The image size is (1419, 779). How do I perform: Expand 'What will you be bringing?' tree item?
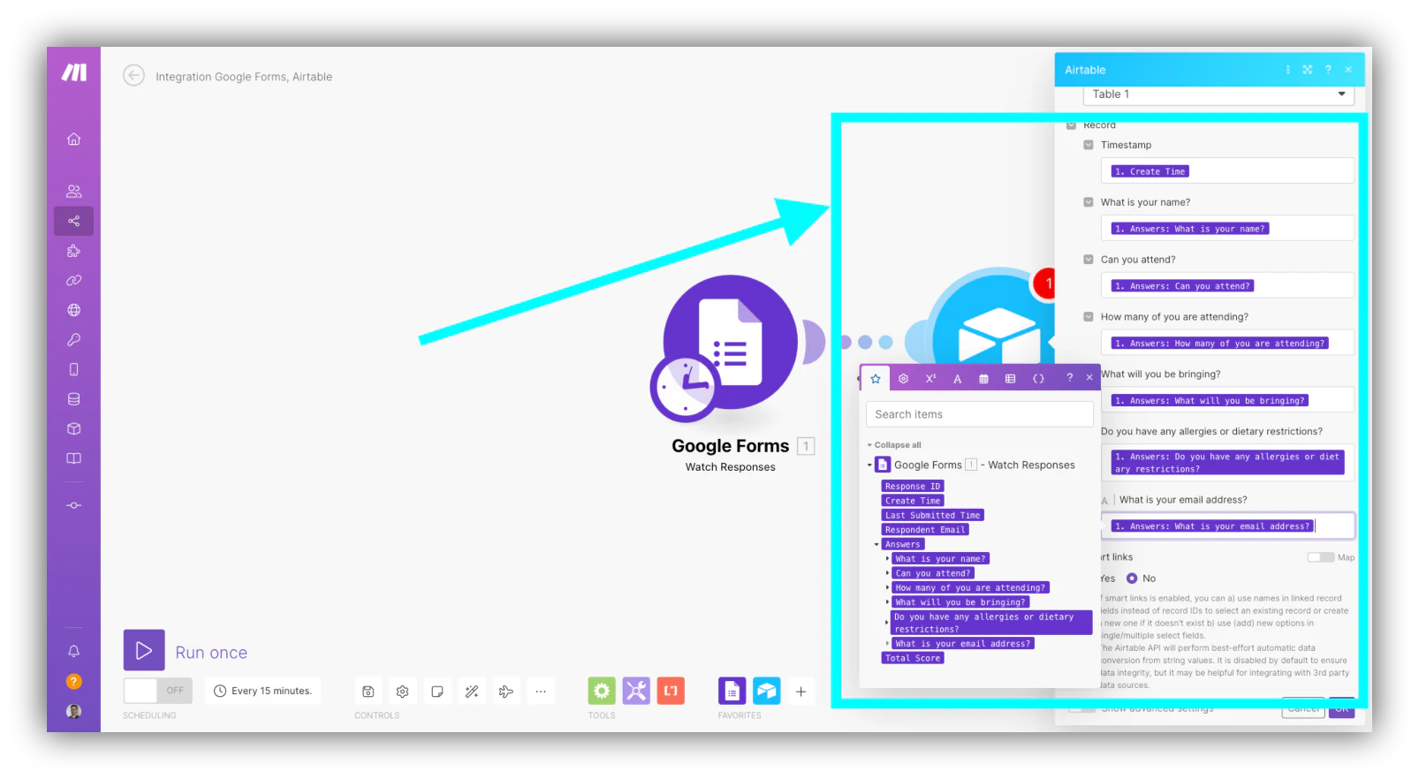click(887, 602)
